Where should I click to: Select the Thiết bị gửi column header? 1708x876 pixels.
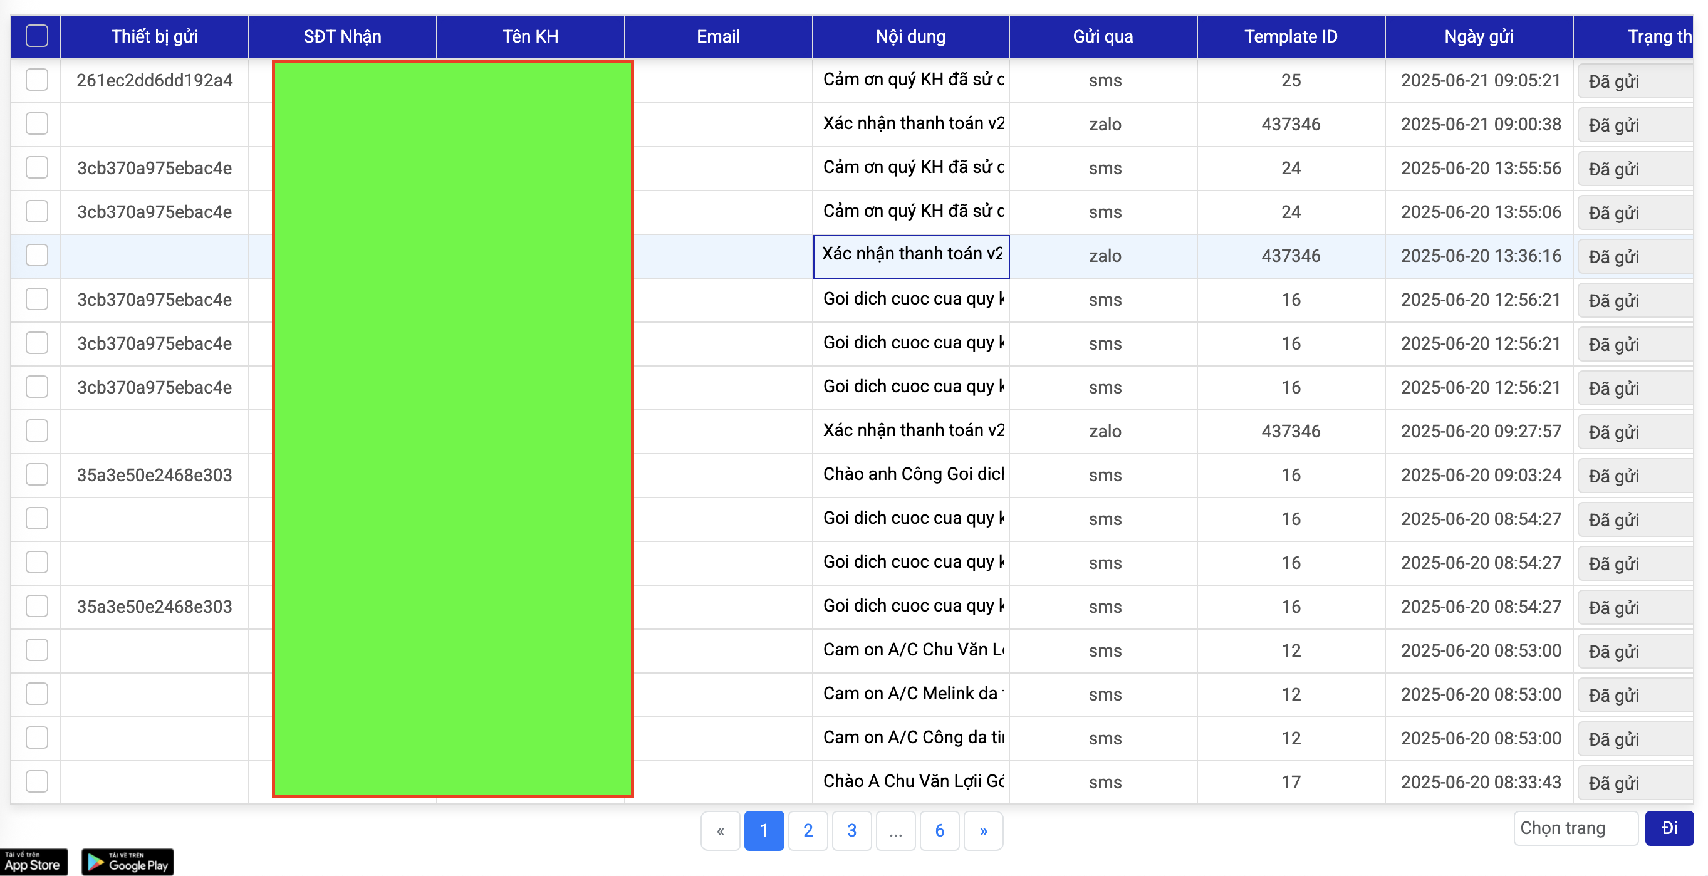pyautogui.click(x=154, y=36)
